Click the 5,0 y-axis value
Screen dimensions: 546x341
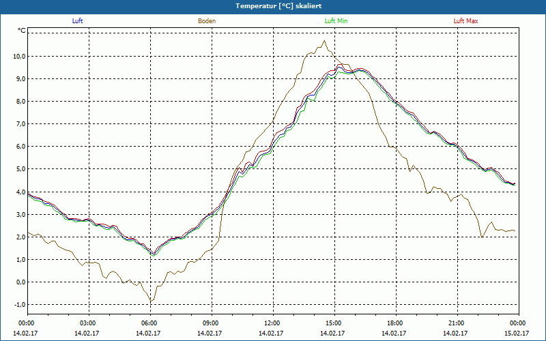pyautogui.click(x=21, y=169)
